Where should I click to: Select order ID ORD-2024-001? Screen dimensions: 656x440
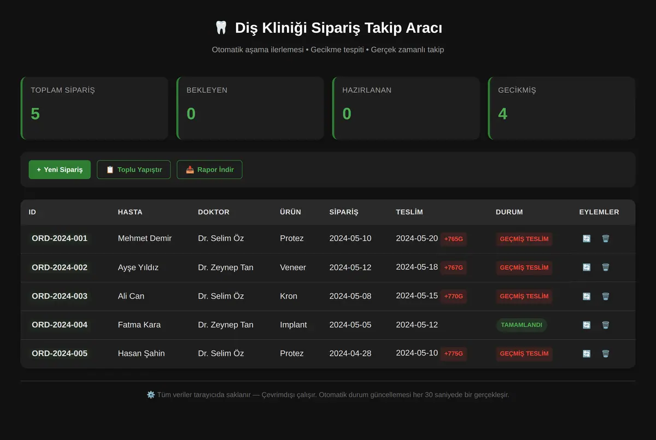click(60, 239)
